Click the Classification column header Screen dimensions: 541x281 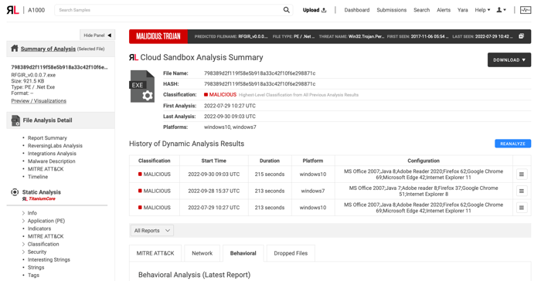155,161
